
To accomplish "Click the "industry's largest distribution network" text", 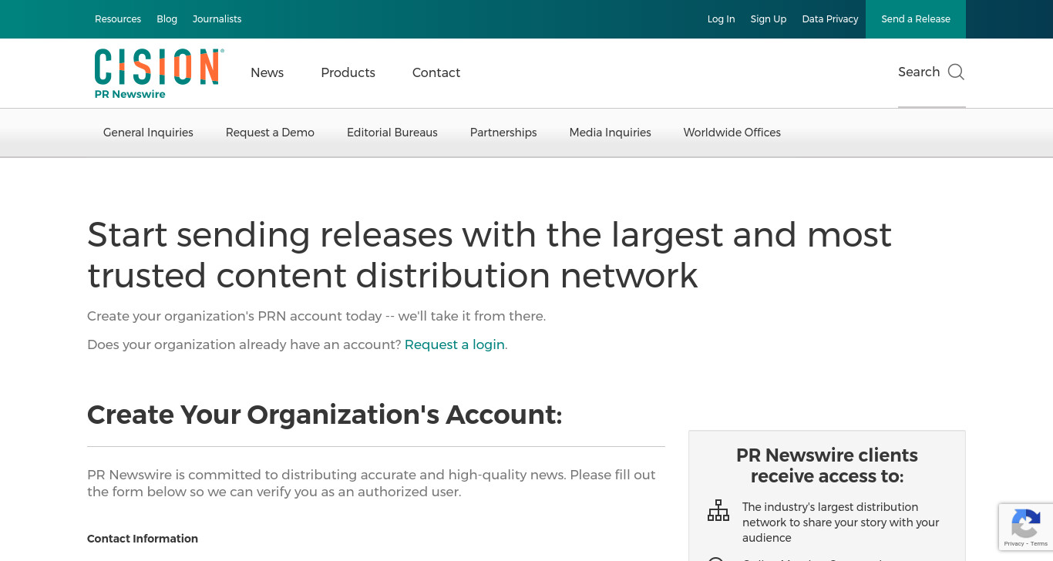I will [841, 522].
